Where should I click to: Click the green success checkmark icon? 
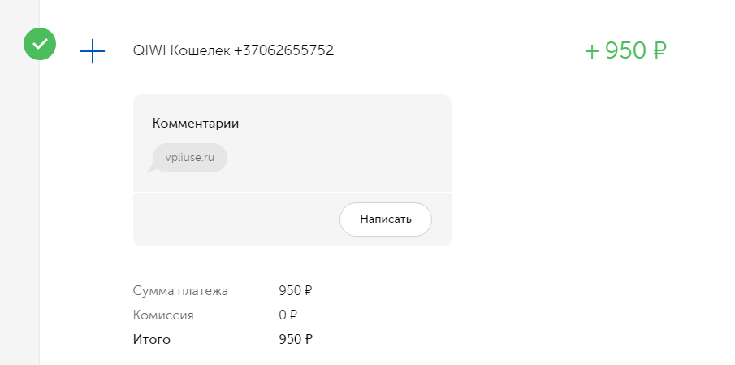(40, 44)
